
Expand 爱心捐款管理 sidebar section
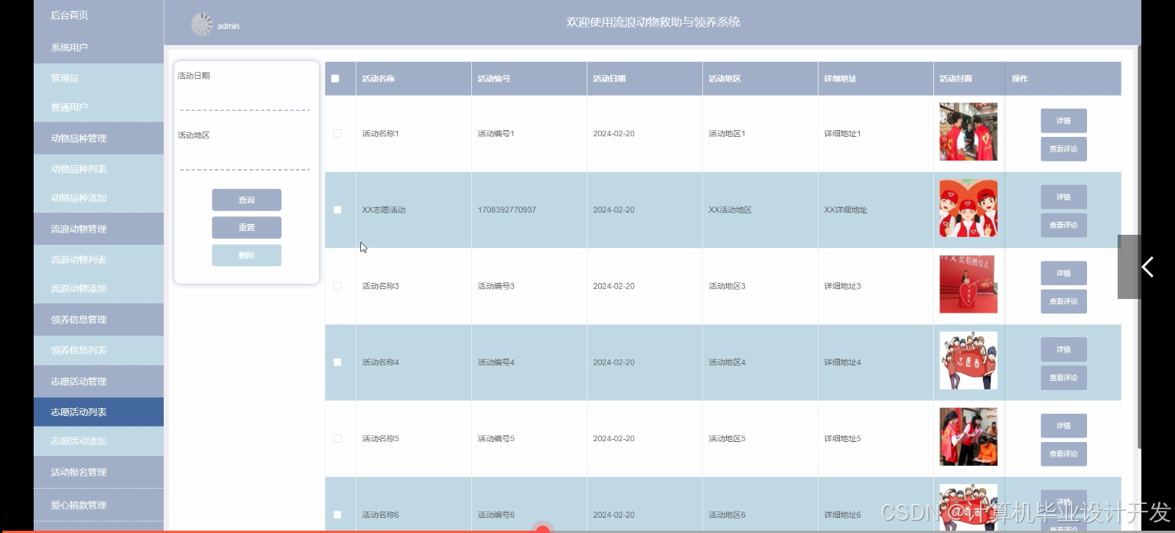tap(99, 505)
